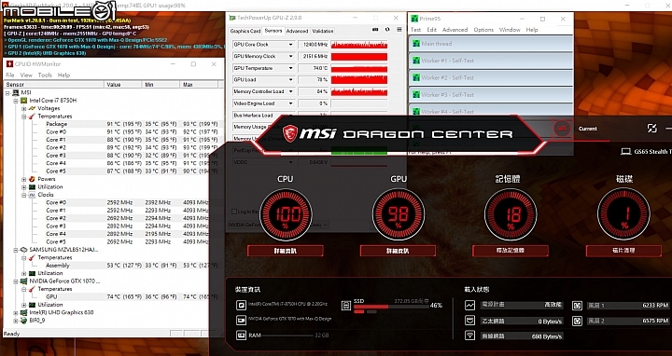672x356 pixels.
Task: Expand the Voltages node under Intel Core
Action: (x=24, y=109)
